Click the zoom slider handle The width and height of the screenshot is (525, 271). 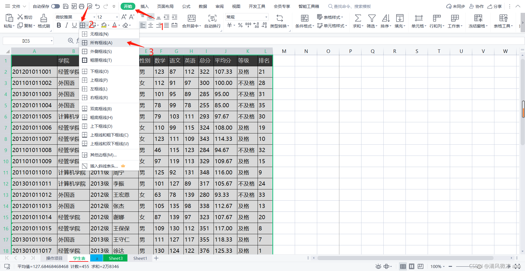coord(480,266)
